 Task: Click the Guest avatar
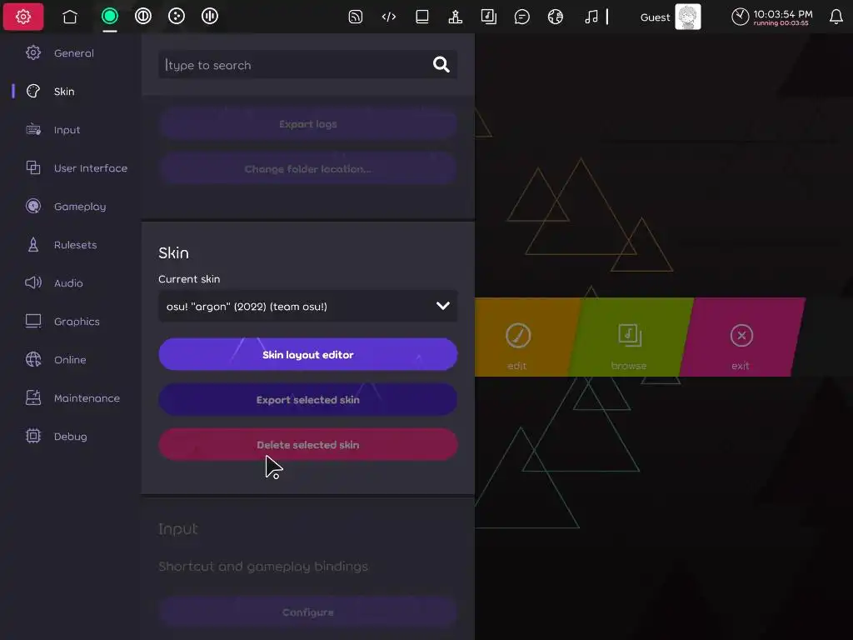tap(687, 17)
